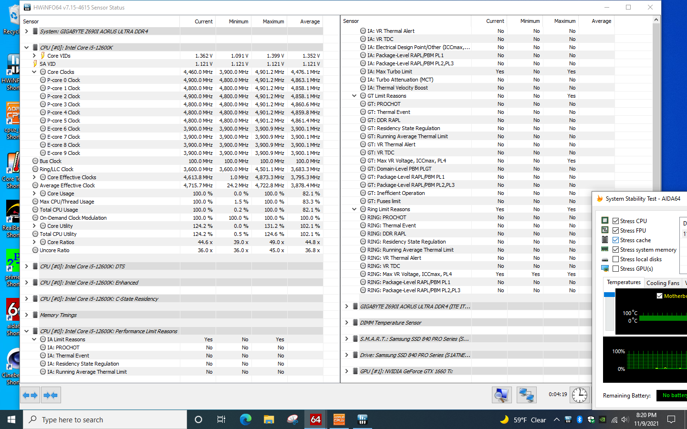Expand Core Effective Clocks
This screenshot has width=687, height=429.
34,177
